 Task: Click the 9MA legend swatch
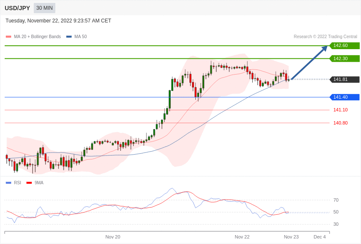click(x=29, y=183)
